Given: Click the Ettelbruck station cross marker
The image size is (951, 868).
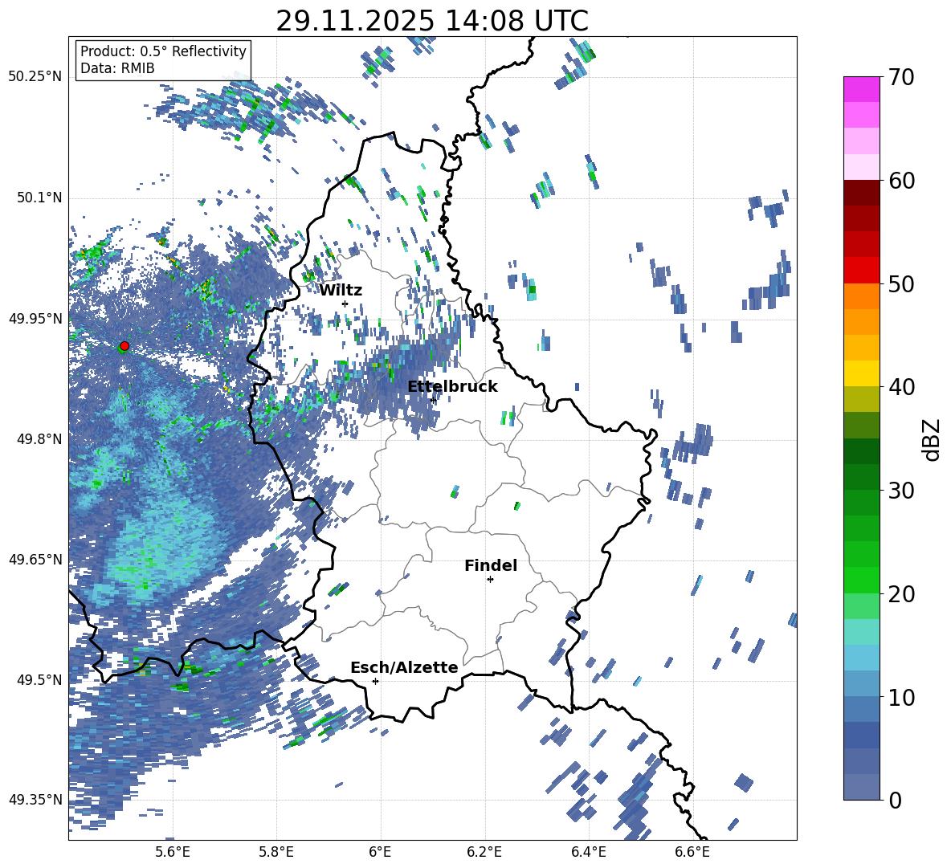Looking at the screenshot, I should (x=433, y=400).
